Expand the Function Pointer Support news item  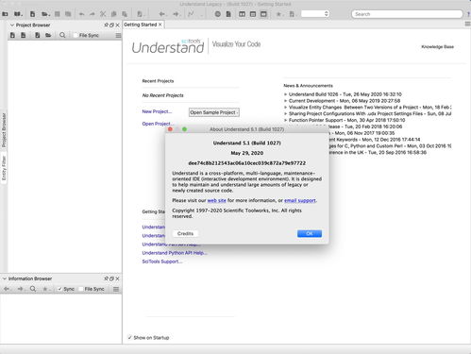point(285,120)
